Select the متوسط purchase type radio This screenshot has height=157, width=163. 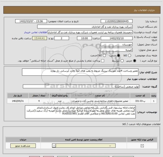[x=122, y=61]
